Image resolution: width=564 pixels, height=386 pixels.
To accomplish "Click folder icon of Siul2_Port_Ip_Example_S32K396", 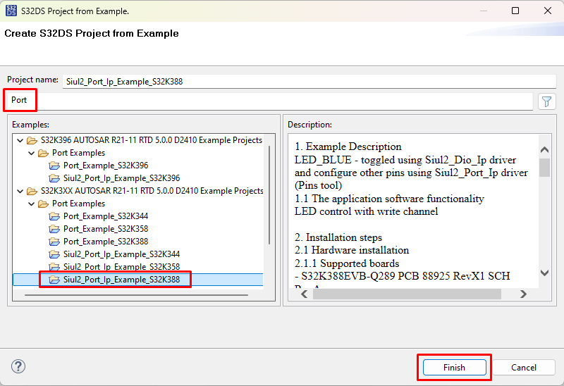I will [54, 178].
